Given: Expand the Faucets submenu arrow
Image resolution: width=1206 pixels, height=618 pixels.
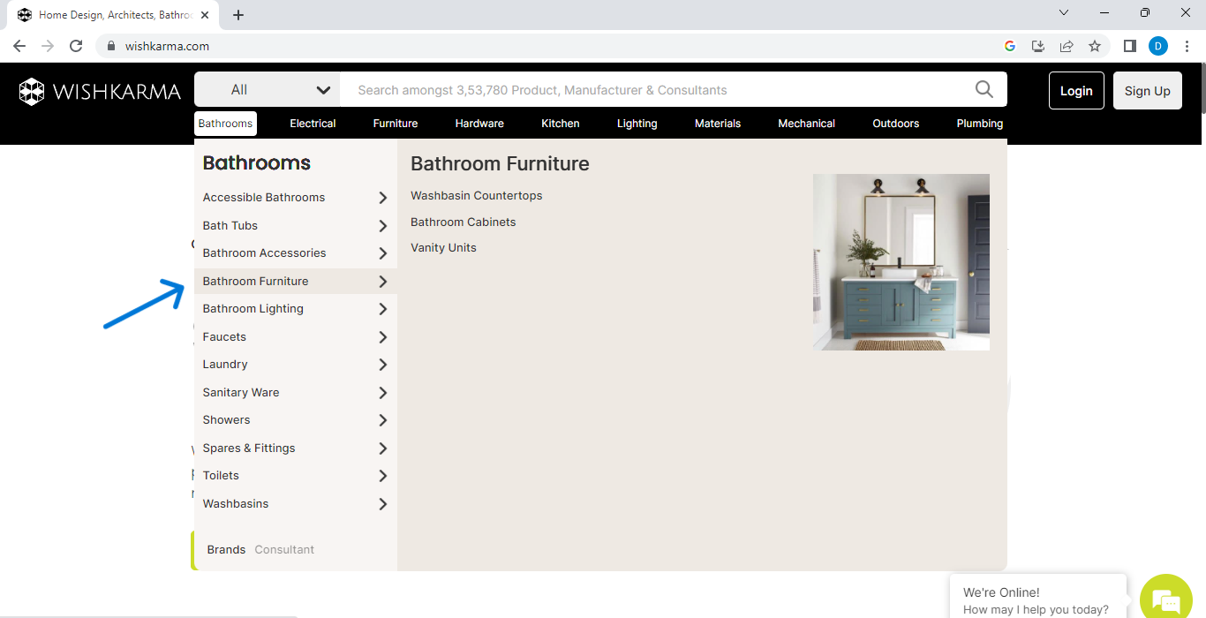Looking at the screenshot, I should point(382,337).
